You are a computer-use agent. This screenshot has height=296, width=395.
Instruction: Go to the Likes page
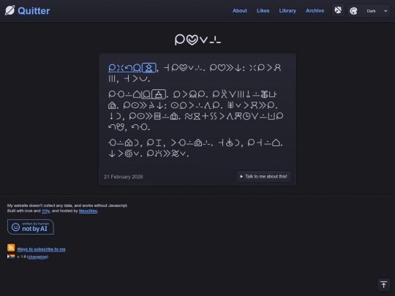click(x=263, y=10)
